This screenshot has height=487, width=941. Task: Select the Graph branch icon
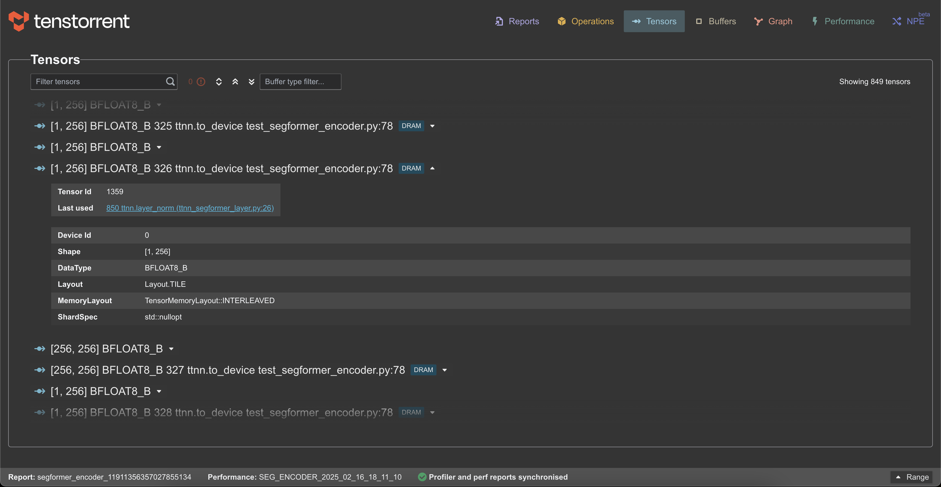click(x=758, y=21)
